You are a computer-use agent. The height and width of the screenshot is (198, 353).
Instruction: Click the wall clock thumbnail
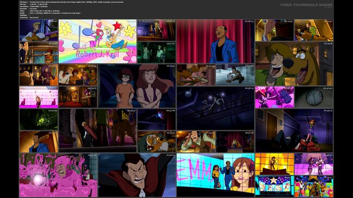pyautogui.click(x=314, y=97)
